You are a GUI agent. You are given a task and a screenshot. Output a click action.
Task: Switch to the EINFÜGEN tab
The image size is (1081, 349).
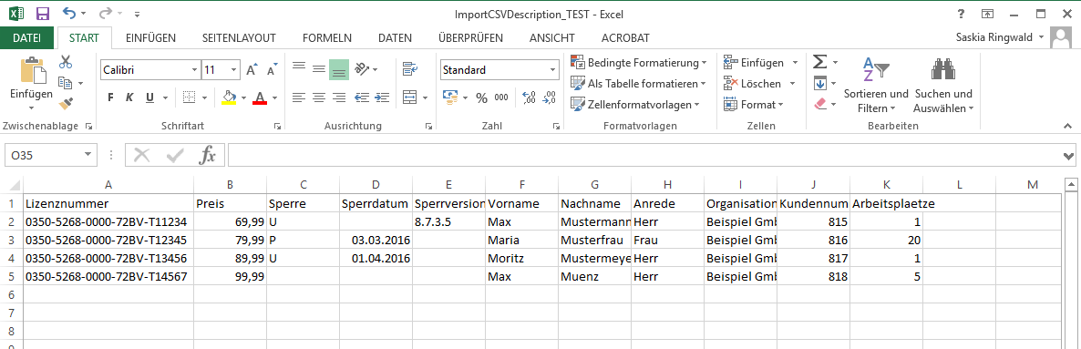(150, 38)
